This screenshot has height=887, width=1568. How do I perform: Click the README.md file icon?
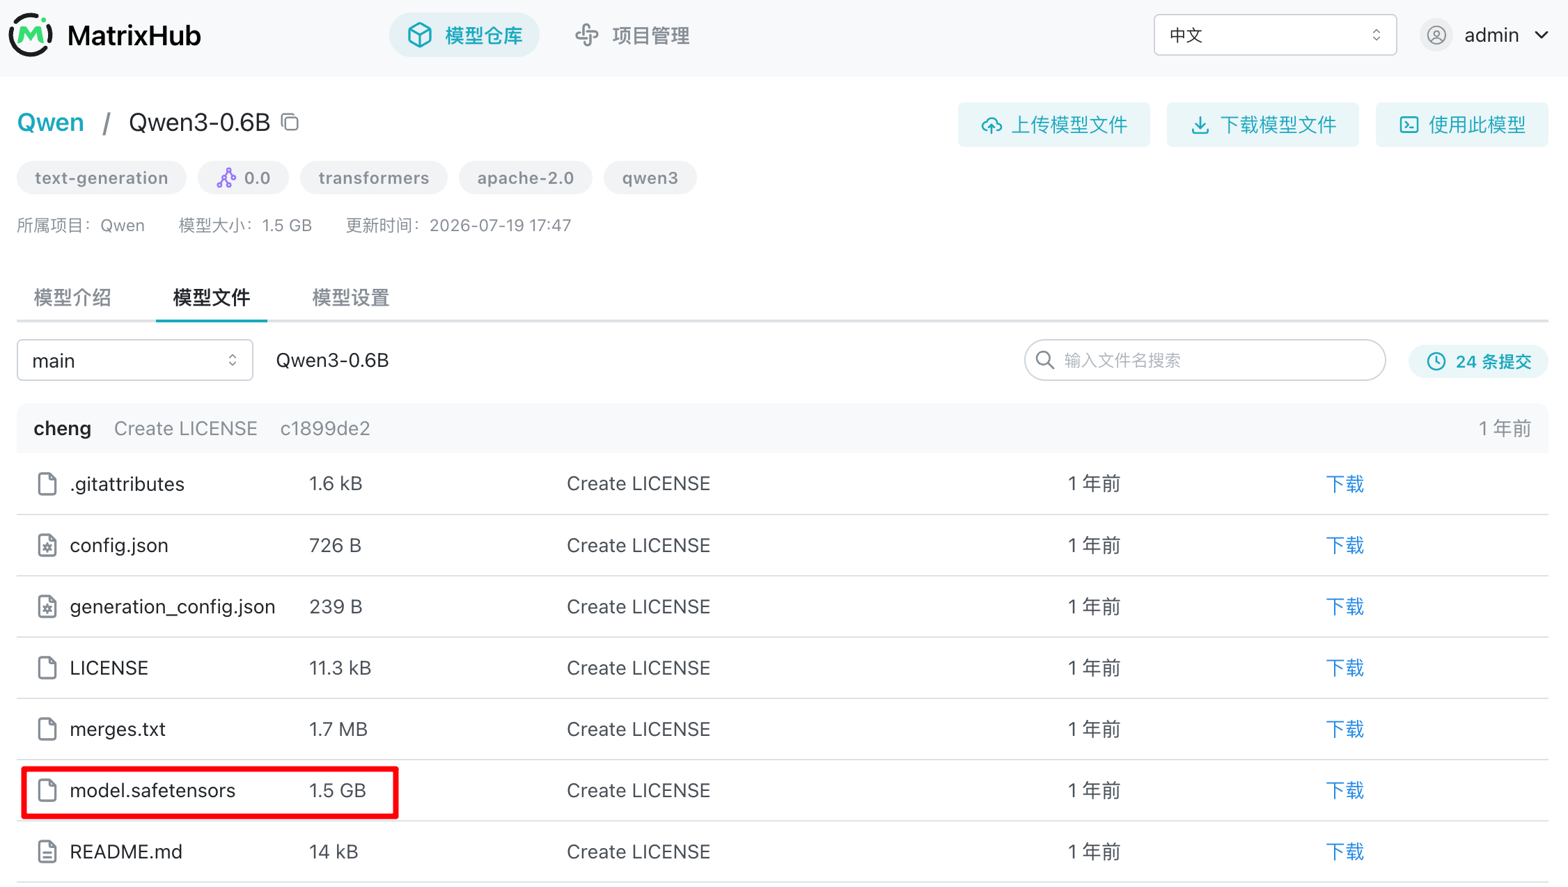tap(47, 851)
